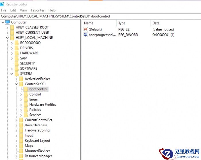This screenshot has height=160, width=201.
Task: Expand the DRIVERS key chevron
Action: [x=12, y=48]
